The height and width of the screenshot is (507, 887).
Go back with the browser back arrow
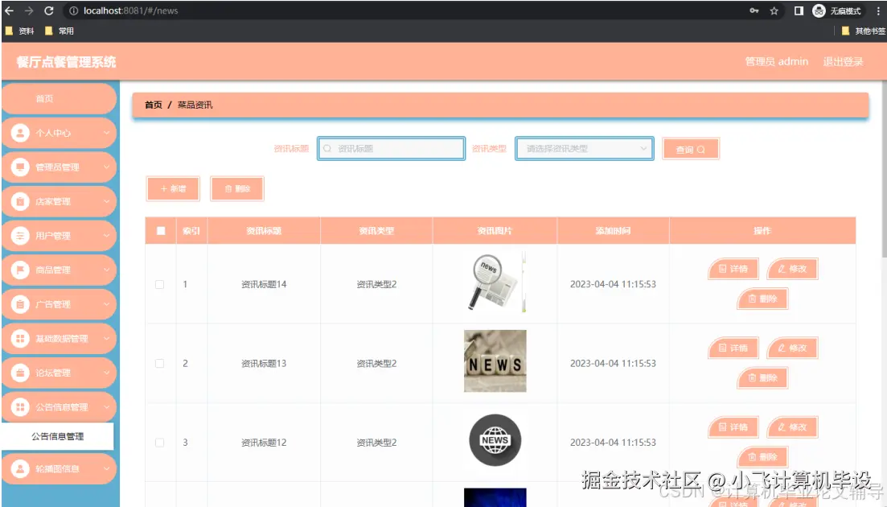9,10
